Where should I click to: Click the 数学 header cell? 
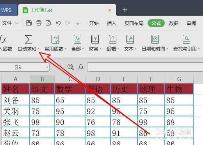point(70,89)
